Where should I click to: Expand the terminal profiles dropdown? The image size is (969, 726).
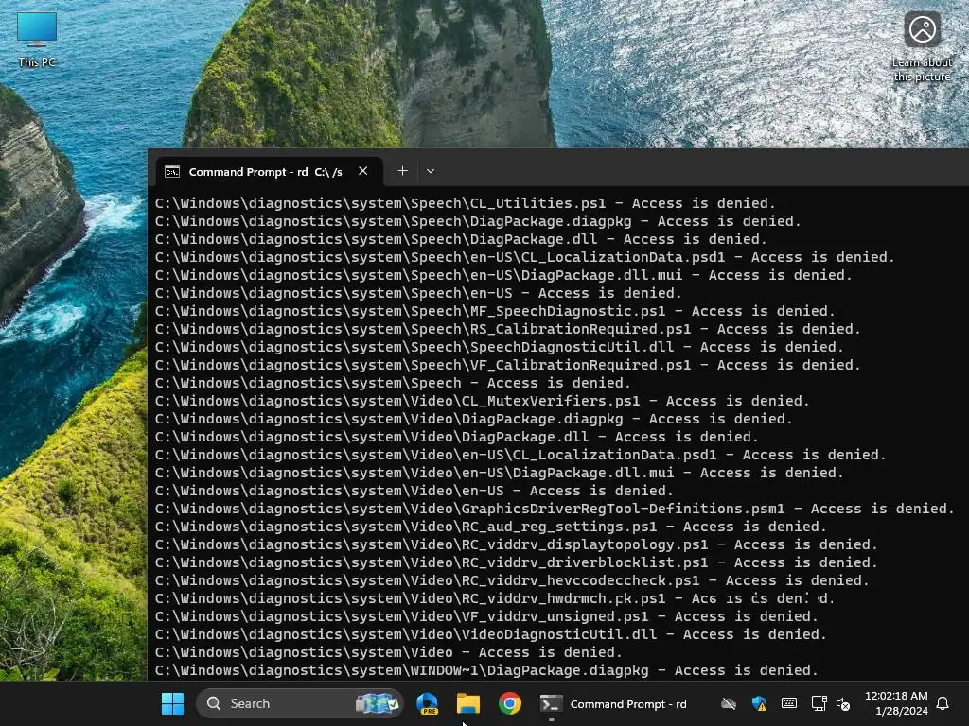click(x=431, y=171)
